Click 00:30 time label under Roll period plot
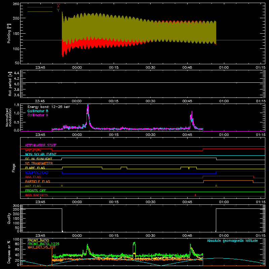 tap(150, 101)
